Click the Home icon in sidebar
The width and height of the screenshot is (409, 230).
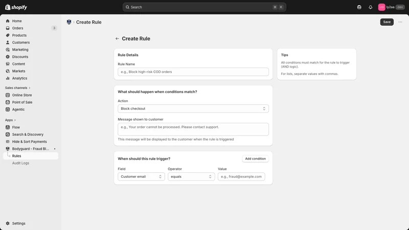coord(8,21)
